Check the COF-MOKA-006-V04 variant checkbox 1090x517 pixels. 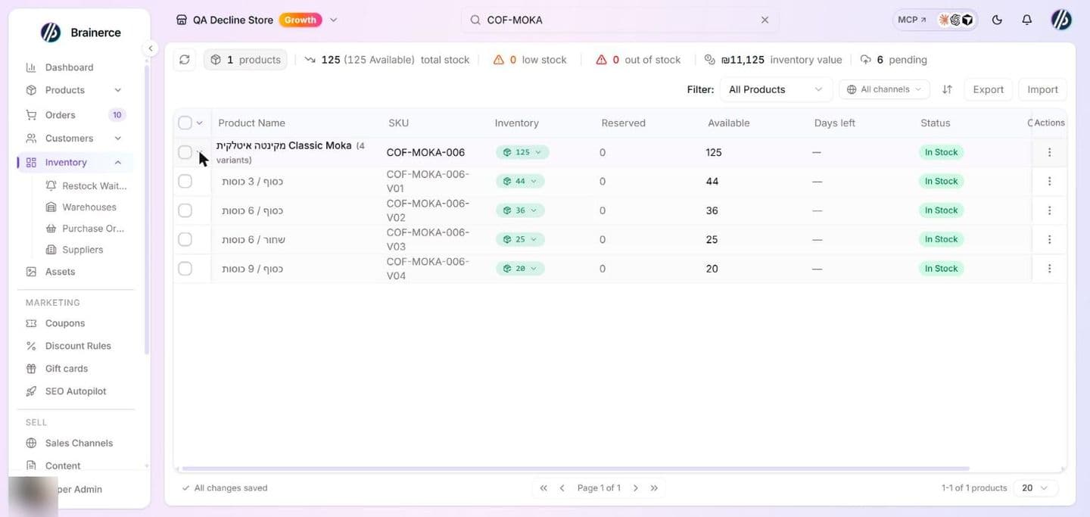coord(185,269)
